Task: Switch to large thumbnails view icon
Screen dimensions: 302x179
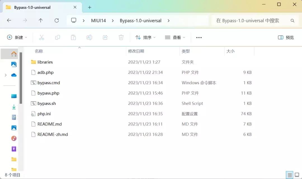Action: [x=297, y=175]
